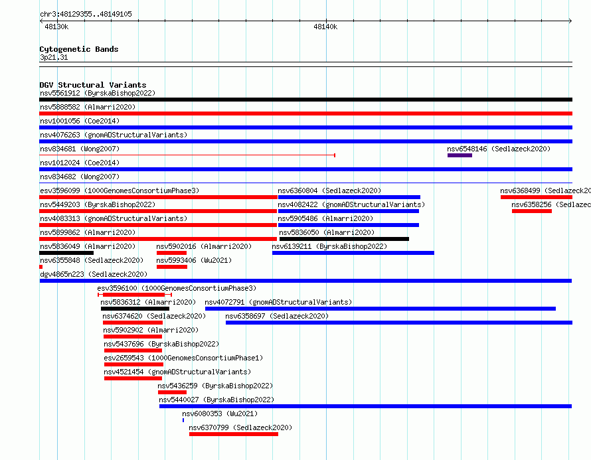The image size is (591, 460).
Task: Open nsv4076263 (gnomADStructuralVariants) entry
Action: click(x=114, y=135)
